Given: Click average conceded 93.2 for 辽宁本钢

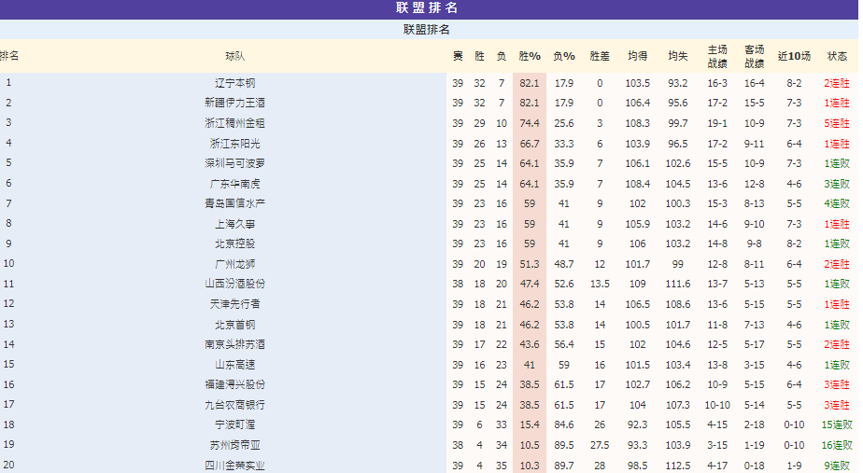Looking at the screenshot, I should [x=677, y=83].
